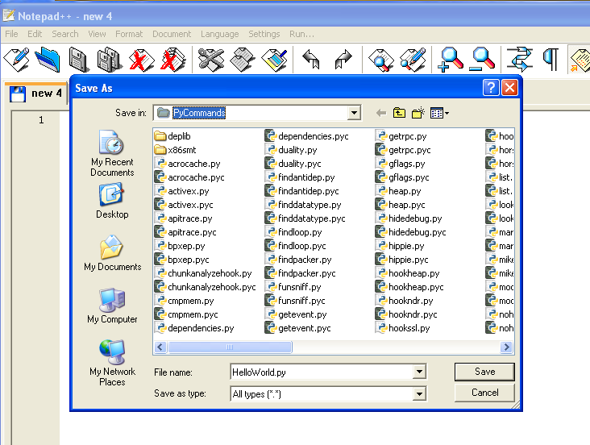The height and width of the screenshot is (445, 590).
Task: Open the Language menu
Action: (219, 34)
